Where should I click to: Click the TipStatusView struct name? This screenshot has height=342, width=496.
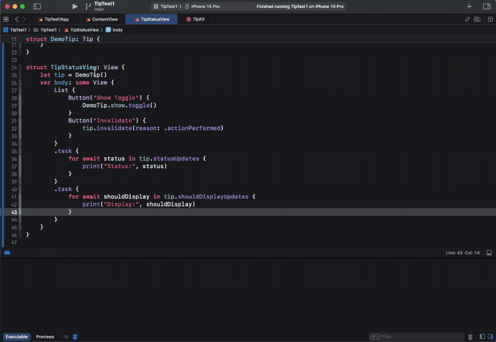73,67
